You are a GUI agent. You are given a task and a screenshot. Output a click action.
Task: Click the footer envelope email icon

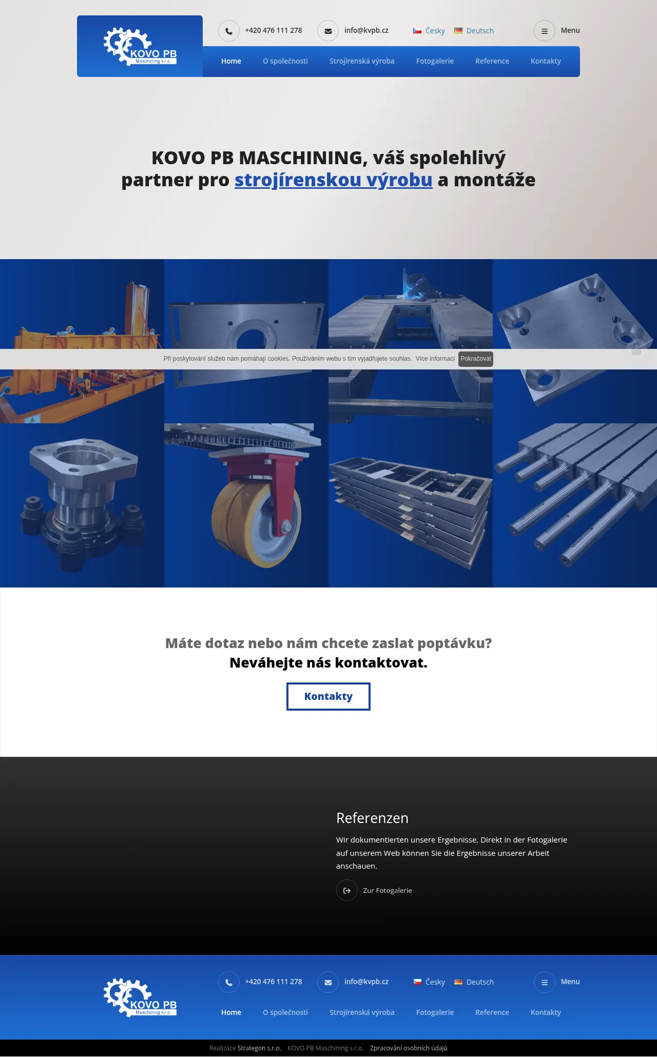click(328, 982)
